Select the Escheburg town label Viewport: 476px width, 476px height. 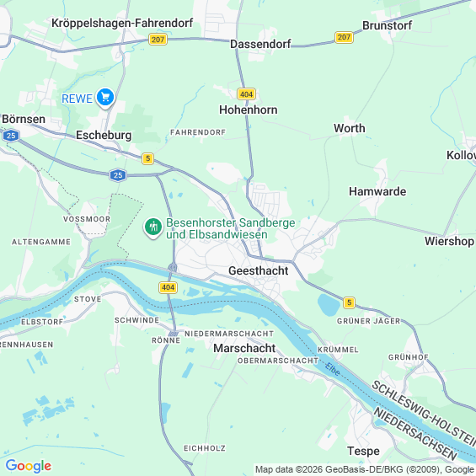(104, 136)
